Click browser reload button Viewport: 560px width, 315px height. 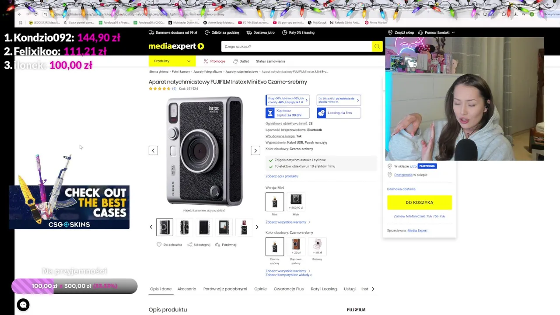36,14
